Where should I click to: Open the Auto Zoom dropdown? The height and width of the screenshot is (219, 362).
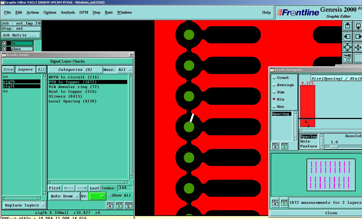(64, 196)
